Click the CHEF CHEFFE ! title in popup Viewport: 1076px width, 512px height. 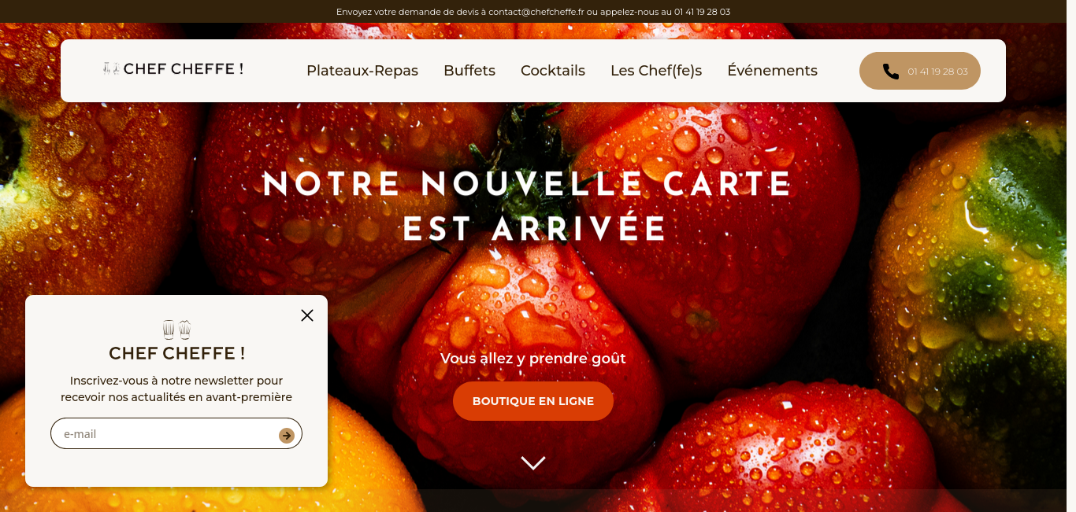[x=177, y=353]
